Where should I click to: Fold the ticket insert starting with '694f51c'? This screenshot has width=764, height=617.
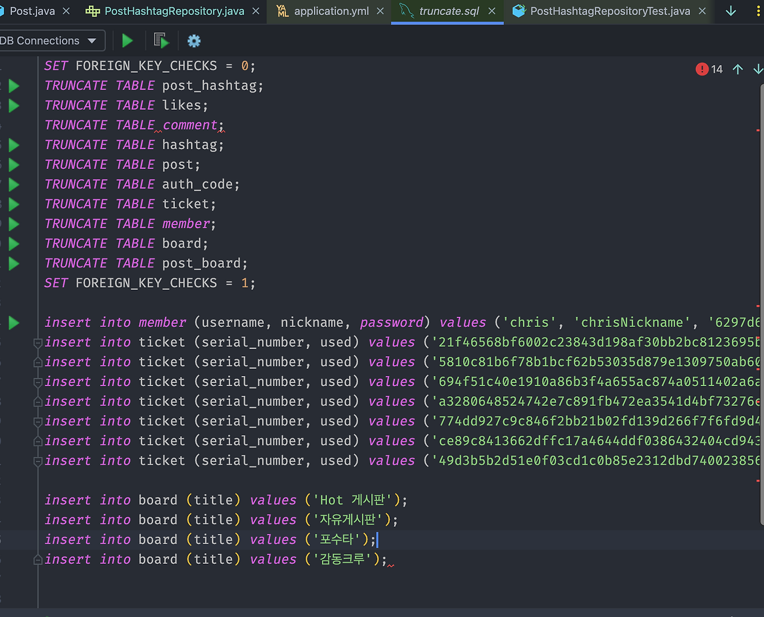point(38,382)
